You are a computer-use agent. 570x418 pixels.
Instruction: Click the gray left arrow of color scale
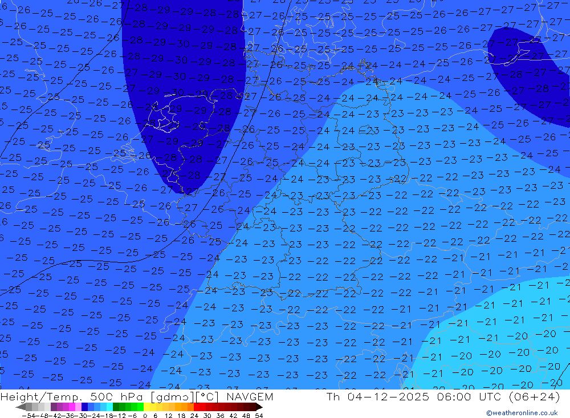coord(21,407)
